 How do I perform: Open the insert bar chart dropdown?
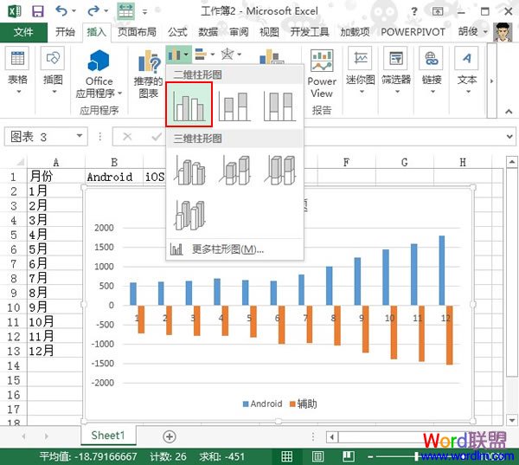204,54
